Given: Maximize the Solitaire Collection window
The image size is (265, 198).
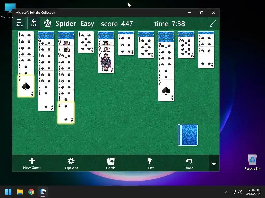Looking at the screenshot, I should (201, 13).
